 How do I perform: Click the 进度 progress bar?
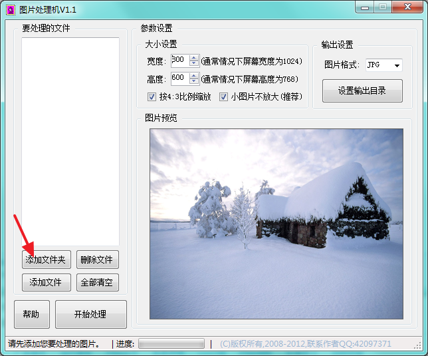point(171,344)
